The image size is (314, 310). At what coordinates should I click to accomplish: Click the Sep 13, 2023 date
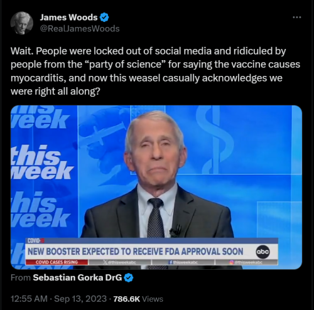(x=80, y=299)
